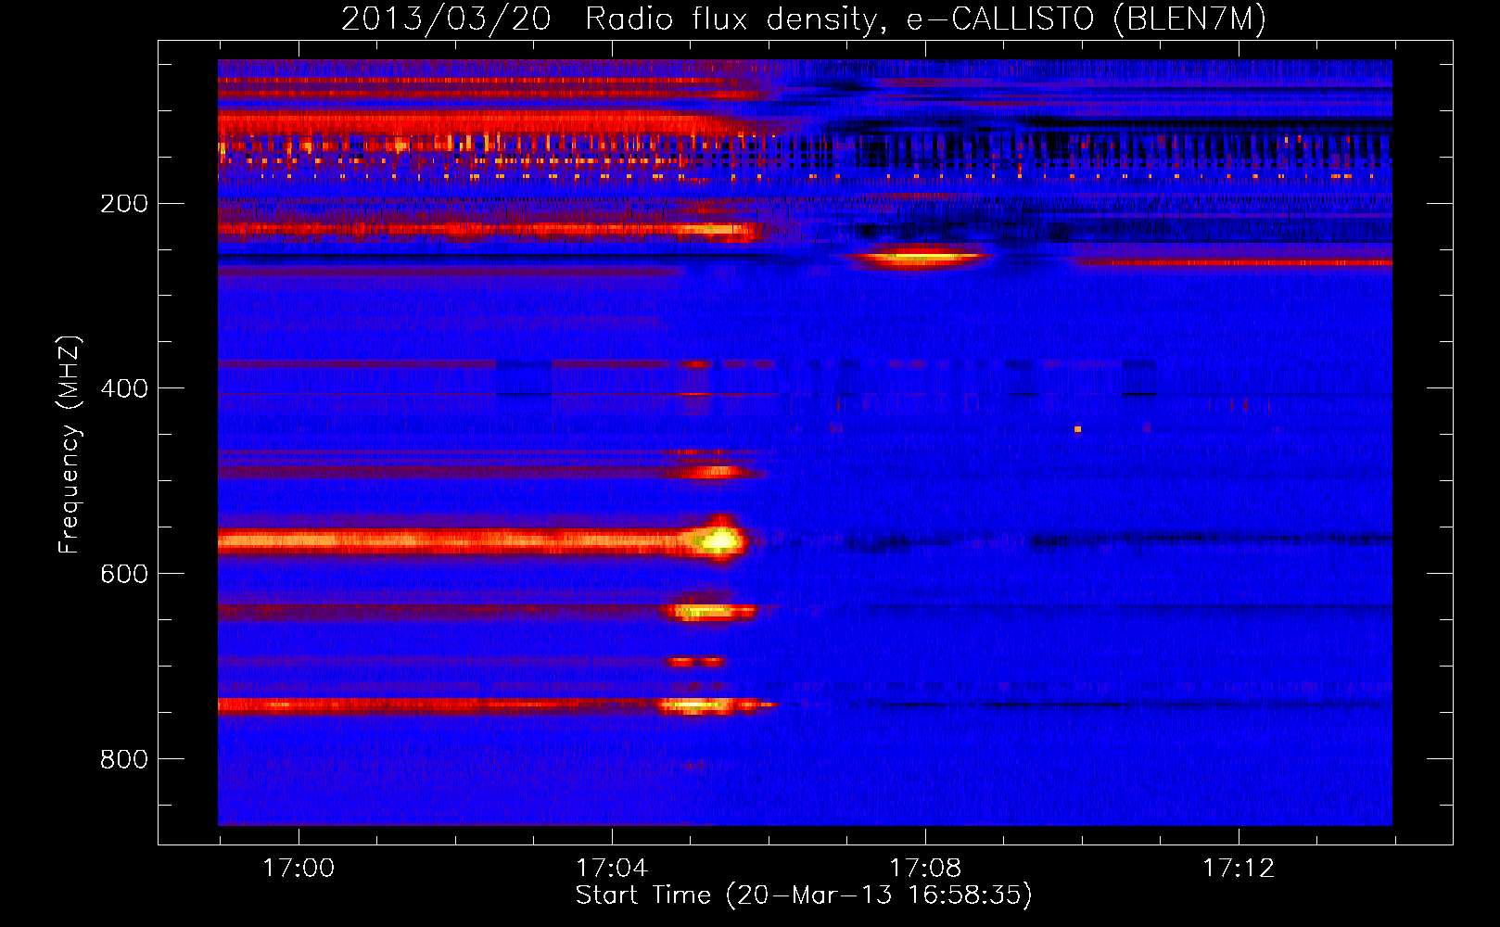Click the 17:00 time tick label
Viewport: 1500px width, 927px height.
click(299, 869)
